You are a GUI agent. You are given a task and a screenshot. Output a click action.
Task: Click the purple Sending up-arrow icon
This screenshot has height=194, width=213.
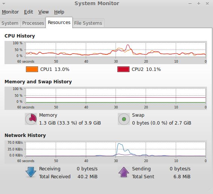coord(123,172)
